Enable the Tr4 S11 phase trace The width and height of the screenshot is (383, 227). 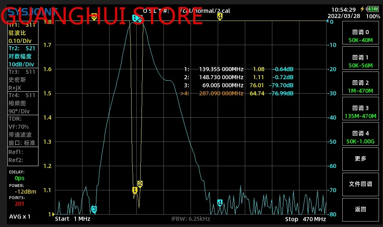point(23,103)
